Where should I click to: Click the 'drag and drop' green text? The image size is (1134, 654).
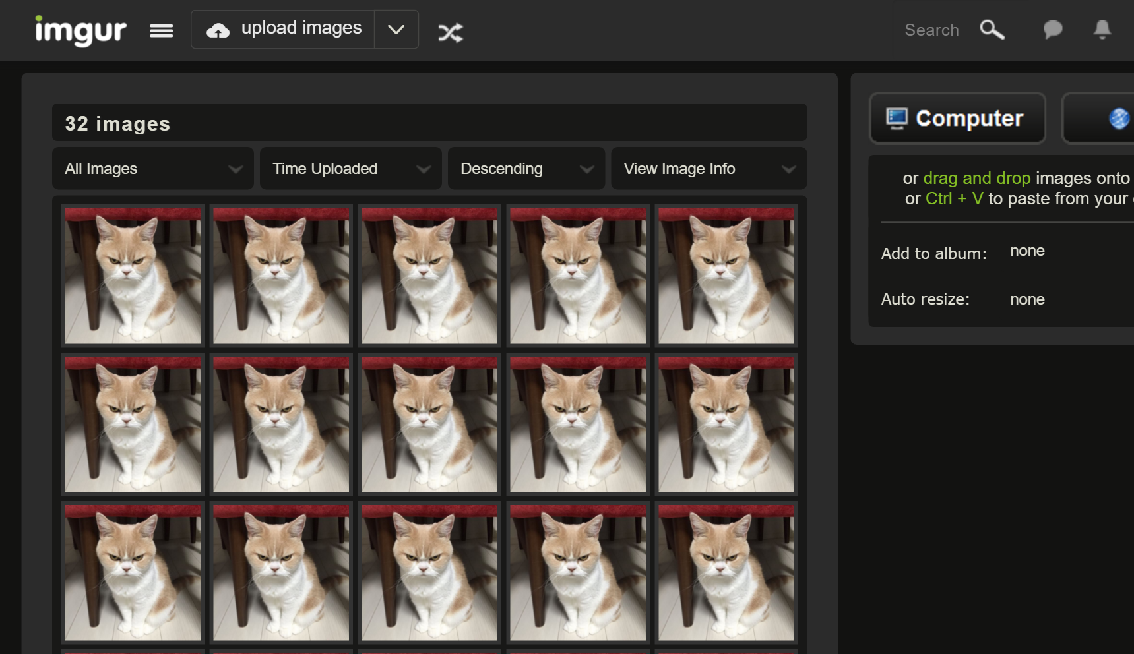pyautogui.click(x=976, y=178)
